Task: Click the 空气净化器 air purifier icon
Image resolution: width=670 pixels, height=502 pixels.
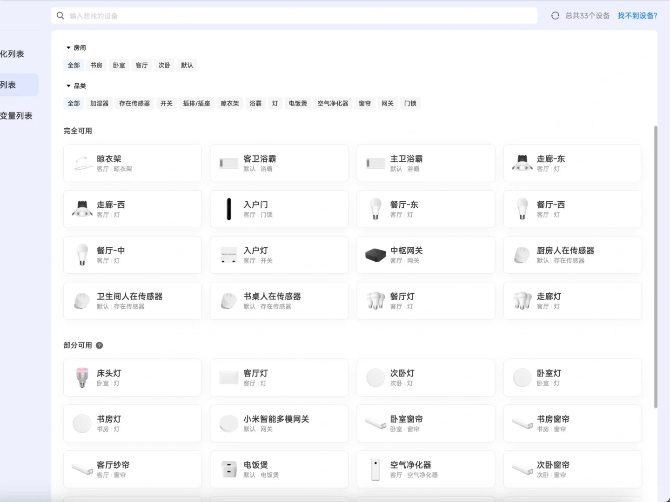Action: (375, 469)
